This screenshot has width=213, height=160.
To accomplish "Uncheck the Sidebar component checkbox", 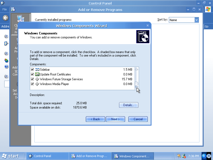I will 32,70.
